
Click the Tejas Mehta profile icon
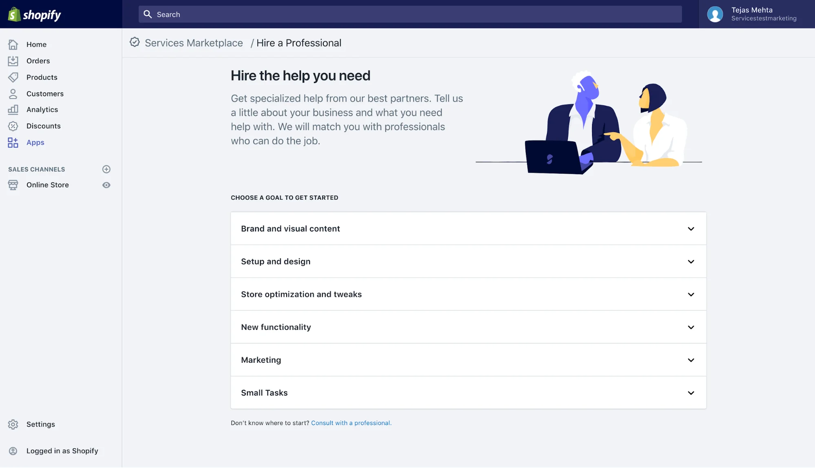pos(715,14)
